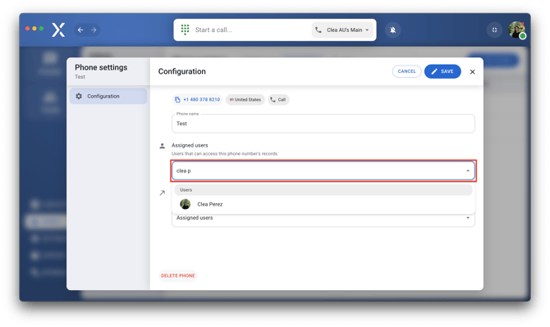This screenshot has height=327, width=550.
Task: Click the red macOS close window dot
Action: click(27, 29)
